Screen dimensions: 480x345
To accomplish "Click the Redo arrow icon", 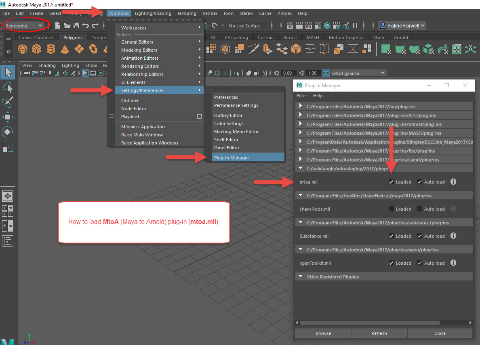I will (x=95, y=26).
